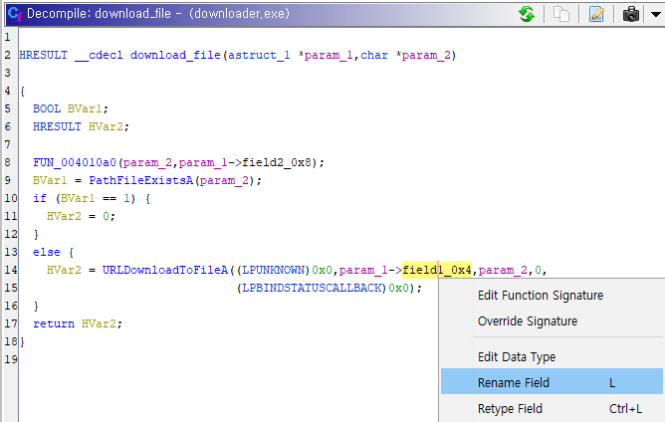Click LPBINDSTATUSCALLBACK cast on line 15
Viewport: 665px width, 422px height.
point(312,288)
